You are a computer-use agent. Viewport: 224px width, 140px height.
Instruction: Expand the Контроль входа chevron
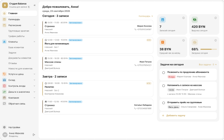point(34,86)
